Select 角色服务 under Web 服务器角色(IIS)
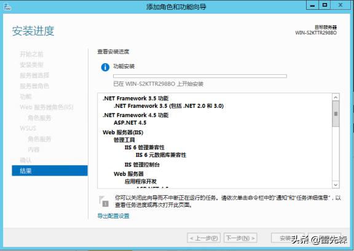The width and height of the screenshot is (354, 251). (x=39, y=118)
